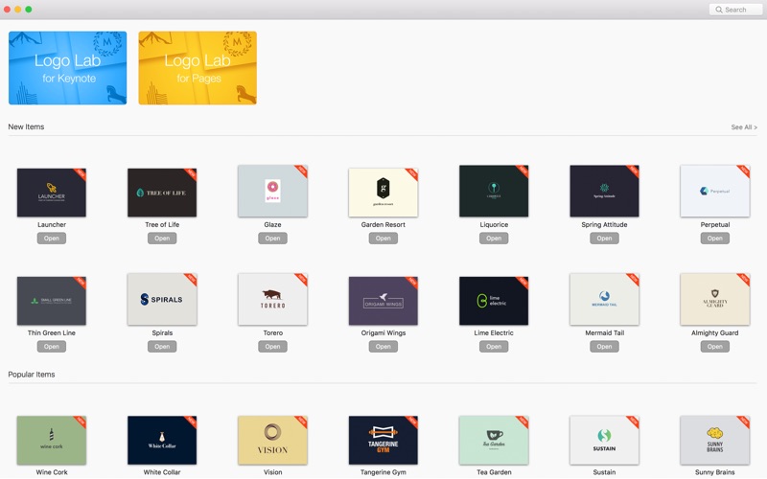Click the magnifier icon in Search
767x479 pixels.
tap(718, 10)
